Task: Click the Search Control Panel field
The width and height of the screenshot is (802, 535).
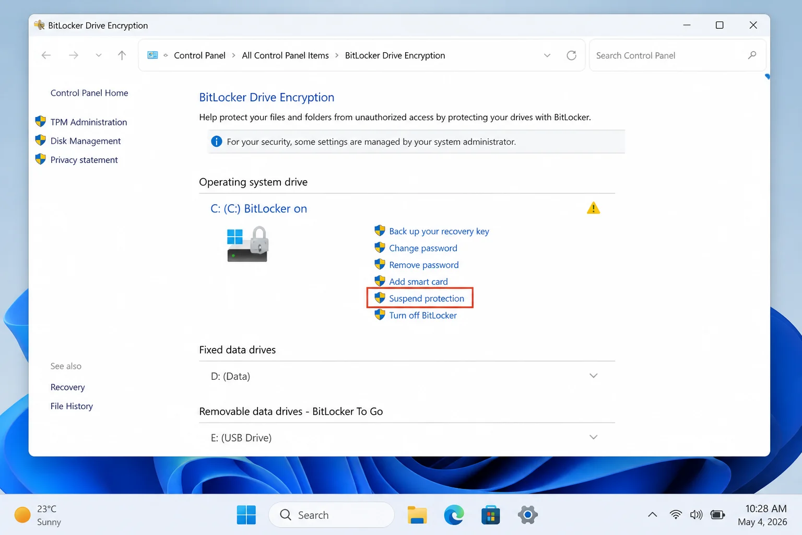Action: point(677,55)
